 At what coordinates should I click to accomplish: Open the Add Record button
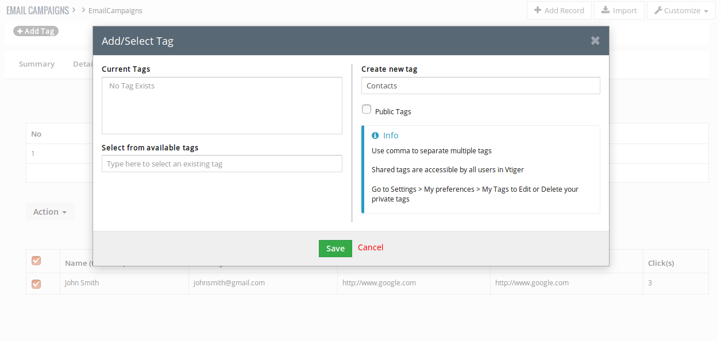pos(559,10)
